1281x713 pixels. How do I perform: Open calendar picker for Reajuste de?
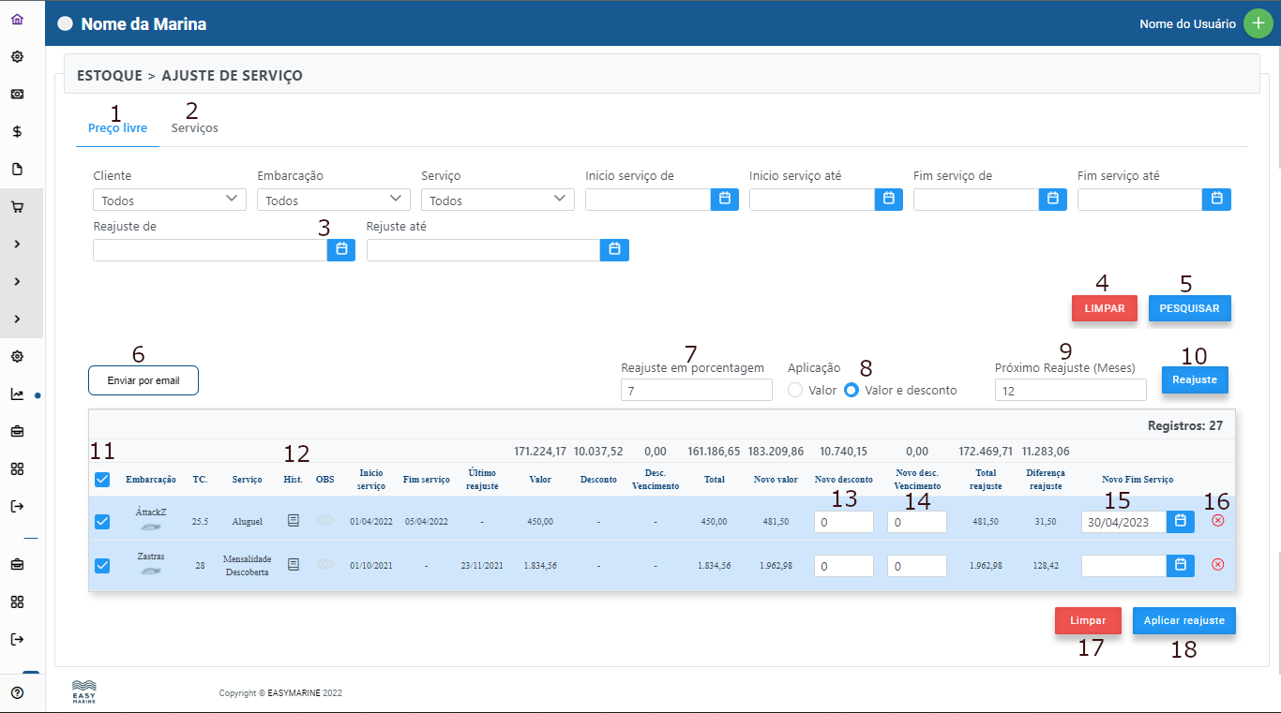[x=341, y=249]
